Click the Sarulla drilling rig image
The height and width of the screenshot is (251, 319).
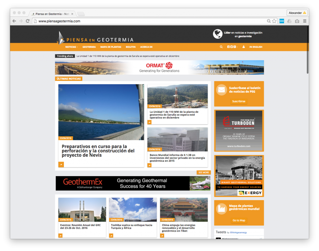tap(177, 96)
